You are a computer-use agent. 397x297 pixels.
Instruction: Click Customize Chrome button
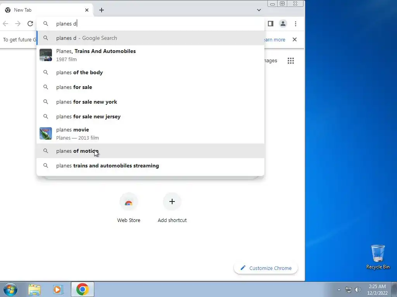[x=266, y=268]
